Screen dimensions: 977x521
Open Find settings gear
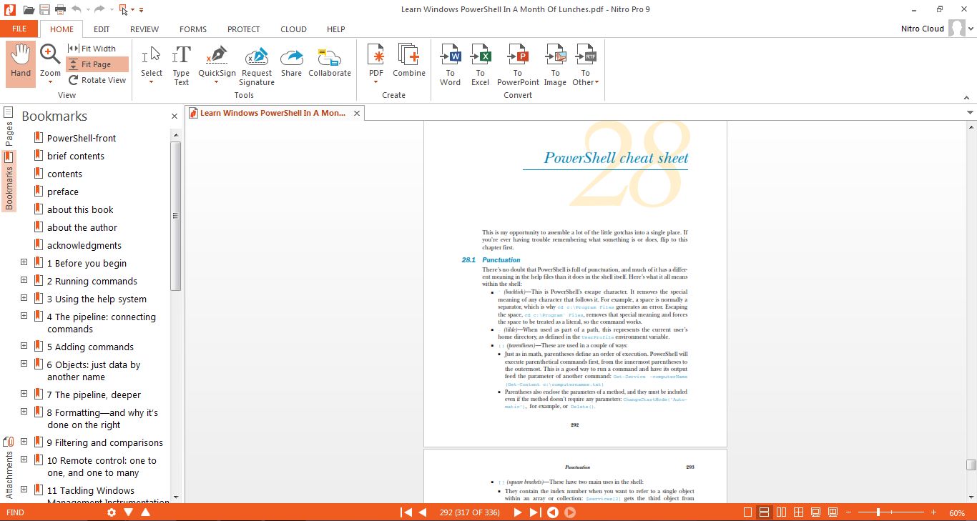click(112, 512)
